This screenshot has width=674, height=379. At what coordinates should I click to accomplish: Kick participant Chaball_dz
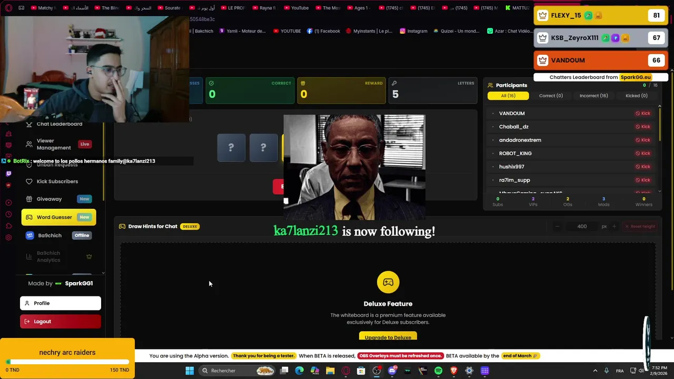point(642,126)
